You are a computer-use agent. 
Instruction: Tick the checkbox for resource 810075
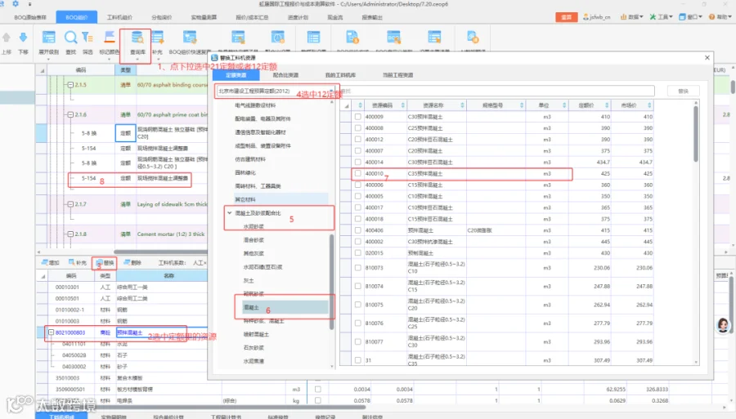[x=357, y=305]
